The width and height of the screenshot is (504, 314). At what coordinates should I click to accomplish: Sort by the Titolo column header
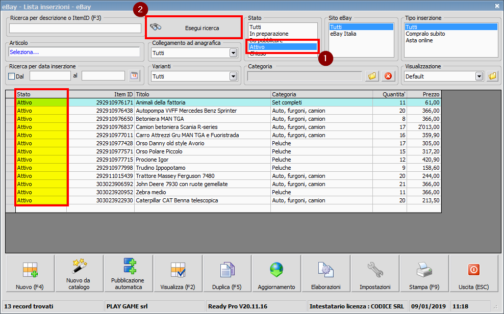click(x=203, y=94)
